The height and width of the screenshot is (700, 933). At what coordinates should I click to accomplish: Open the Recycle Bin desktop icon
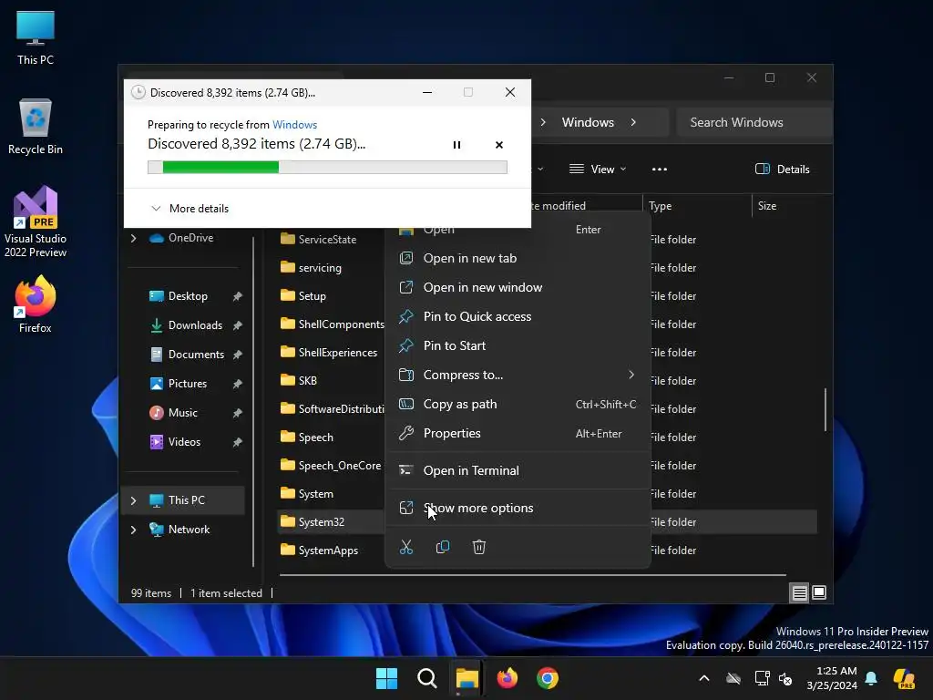point(36,127)
